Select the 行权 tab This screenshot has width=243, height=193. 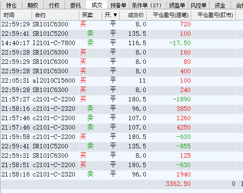pyautogui.click(x=54, y=5)
